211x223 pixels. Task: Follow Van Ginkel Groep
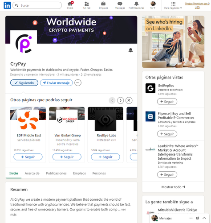67,157
